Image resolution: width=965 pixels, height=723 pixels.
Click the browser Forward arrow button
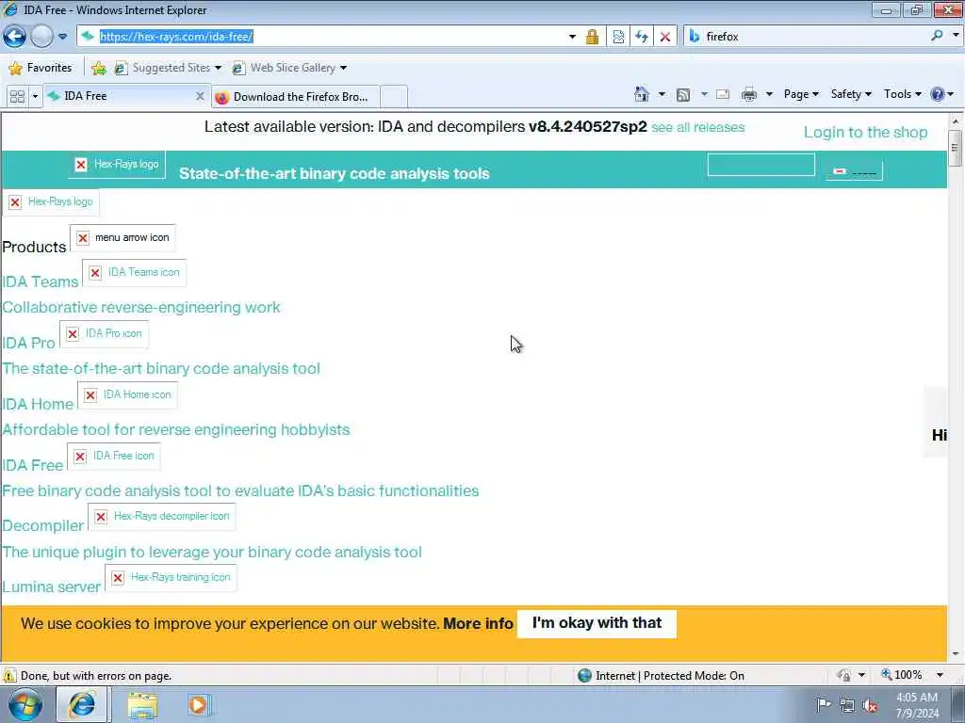point(41,37)
